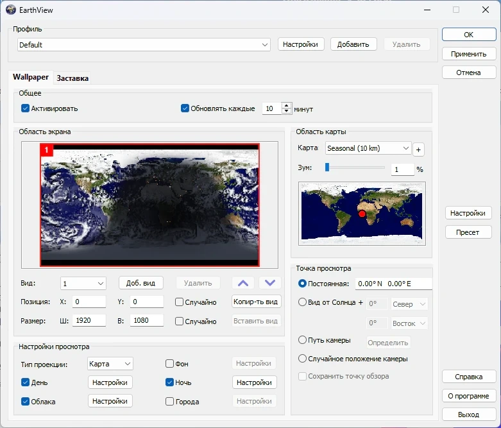
Task: Open profile Настройки next to Default
Action: coord(301,44)
